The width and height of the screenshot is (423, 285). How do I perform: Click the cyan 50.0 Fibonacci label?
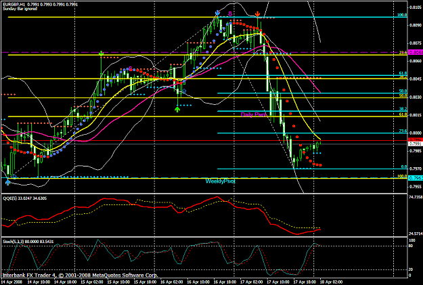pyautogui.click(x=403, y=91)
